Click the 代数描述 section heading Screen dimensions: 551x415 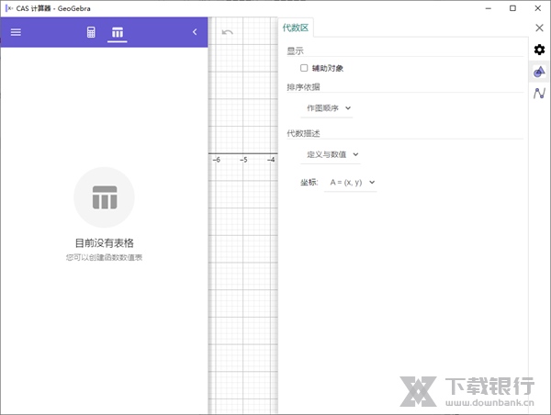(303, 133)
